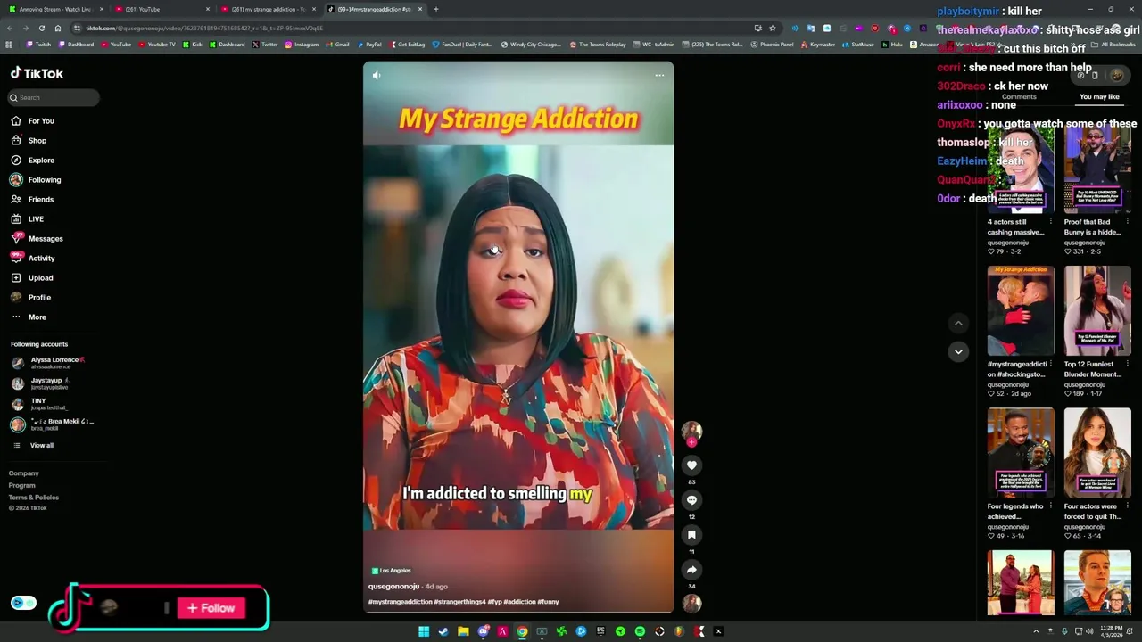Click the Follow button on overlay
Screen dimensions: 1142x642
click(x=211, y=608)
